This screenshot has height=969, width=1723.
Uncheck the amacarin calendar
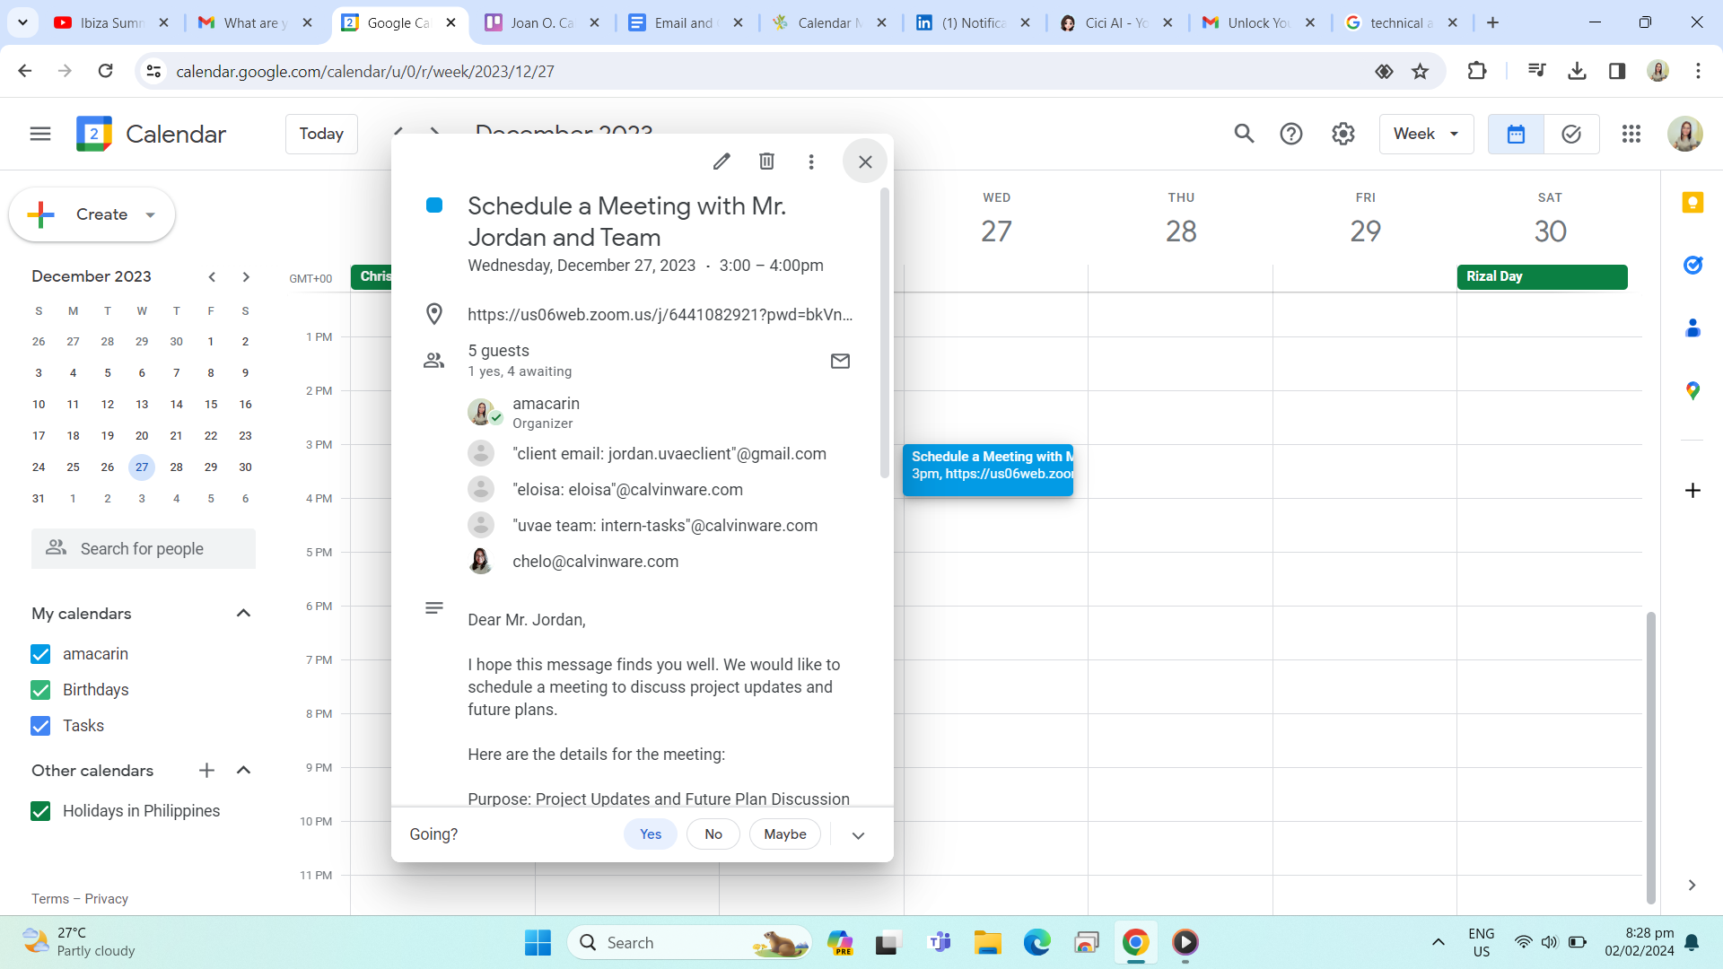[40, 654]
